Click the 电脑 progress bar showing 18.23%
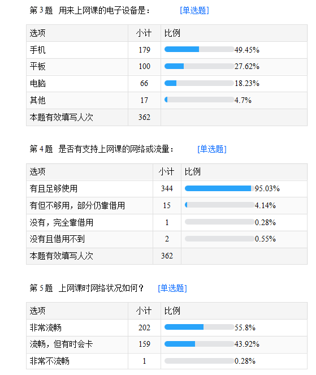 (x=199, y=83)
